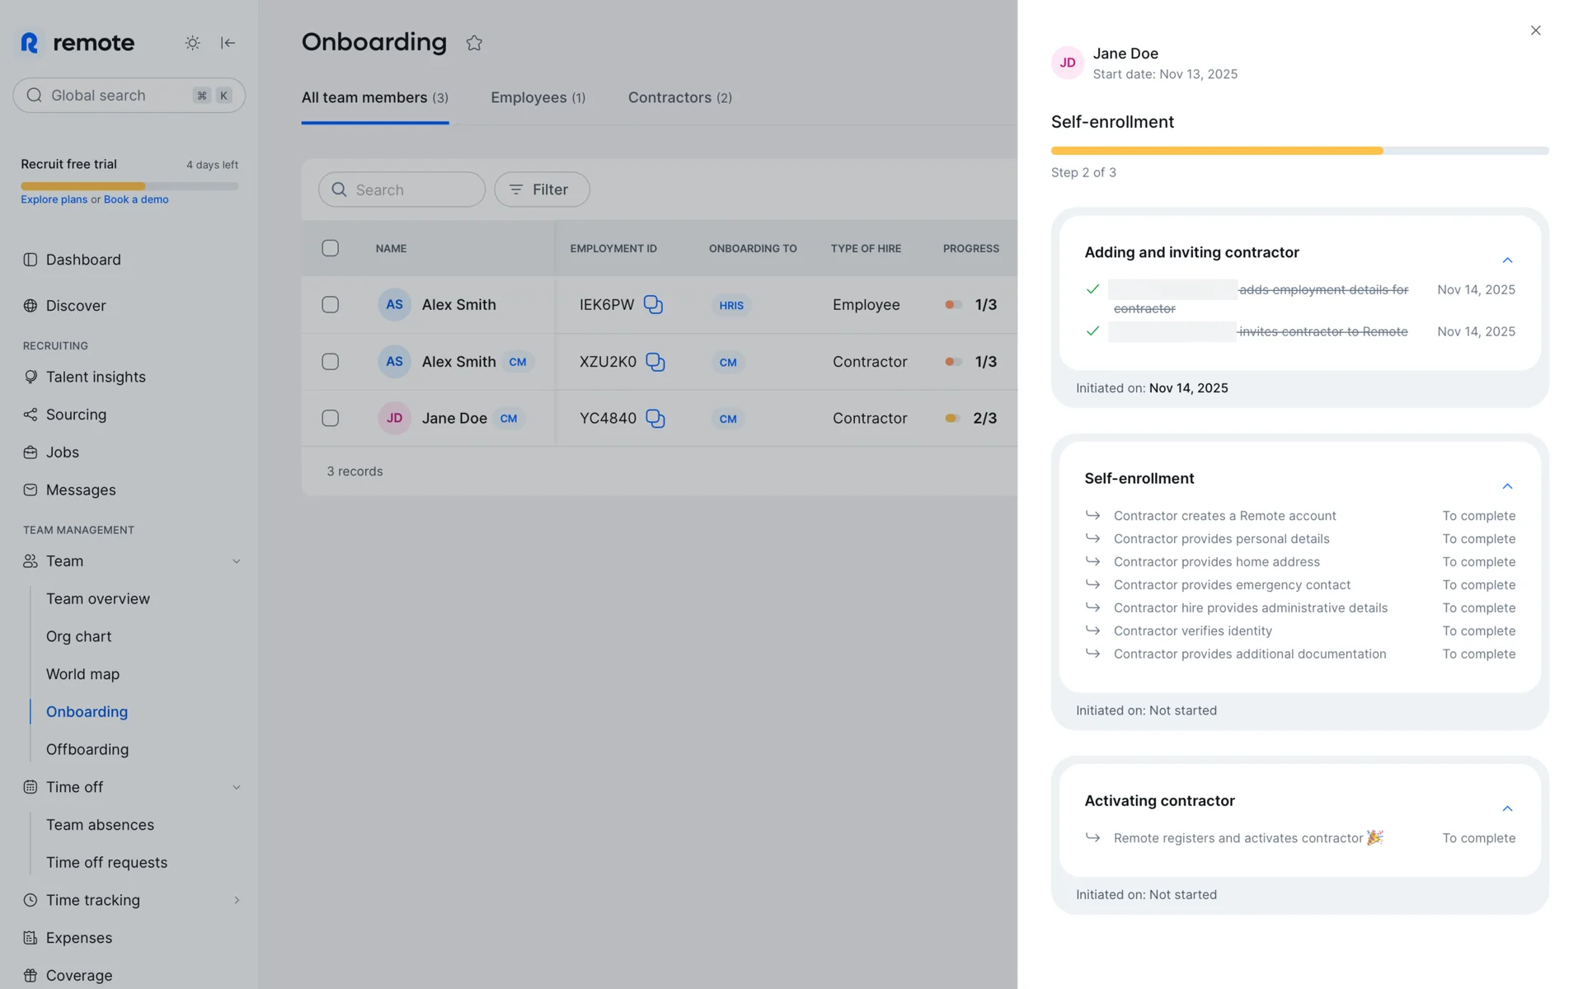Expand the Time tracking sidebar menu

pyautogui.click(x=237, y=900)
